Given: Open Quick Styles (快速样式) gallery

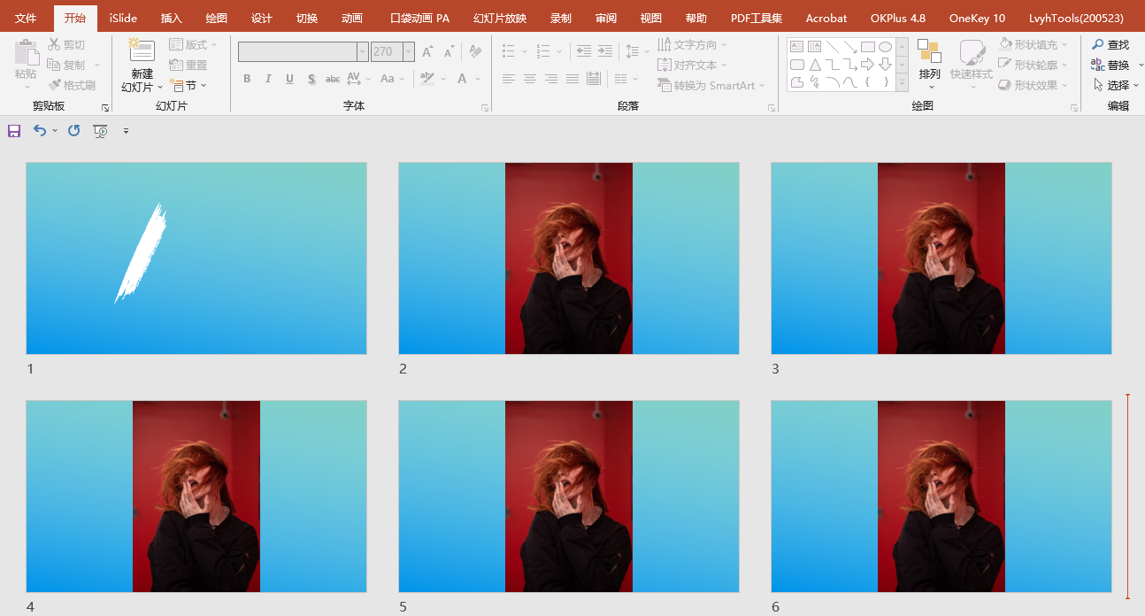Looking at the screenshot, I should point(972,65).
